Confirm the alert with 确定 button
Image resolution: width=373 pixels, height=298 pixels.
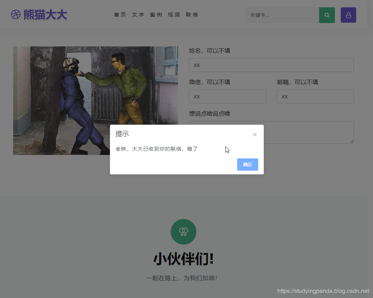(247, 165)
